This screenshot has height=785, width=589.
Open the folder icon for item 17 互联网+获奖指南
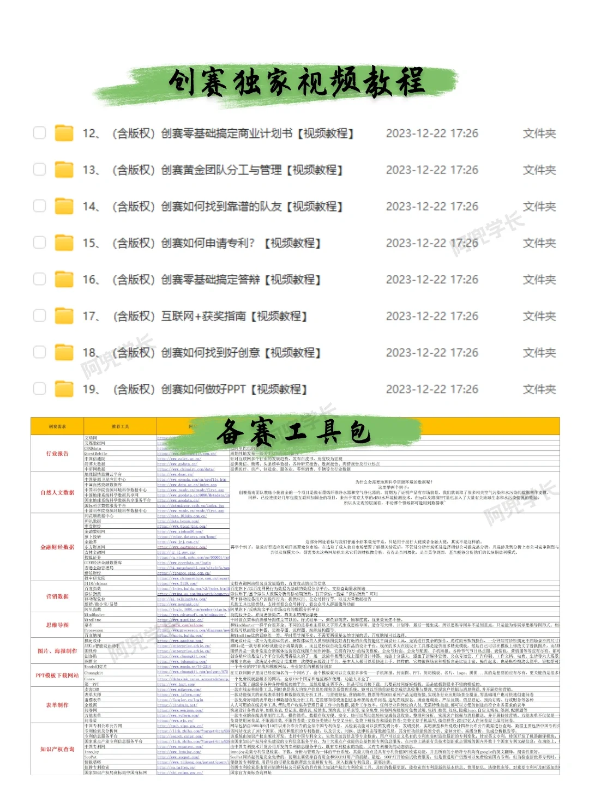click(x=64, y=316)
